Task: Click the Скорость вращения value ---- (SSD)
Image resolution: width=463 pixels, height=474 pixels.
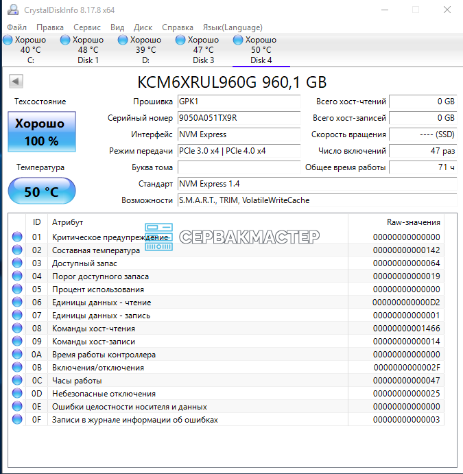Action: tap(423, 134)
